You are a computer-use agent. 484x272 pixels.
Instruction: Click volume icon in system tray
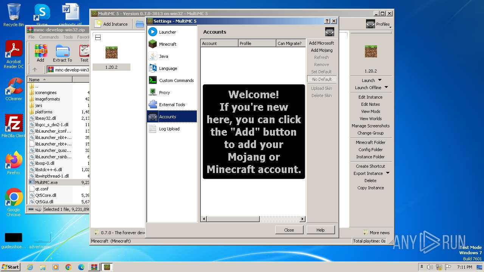pyautogui.click(x=430, y=267)
